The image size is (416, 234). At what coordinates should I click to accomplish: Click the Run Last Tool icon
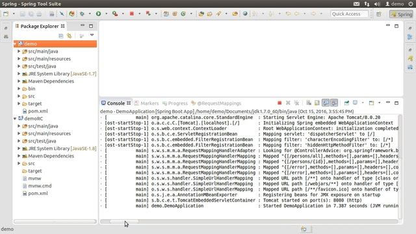[115, 14]
